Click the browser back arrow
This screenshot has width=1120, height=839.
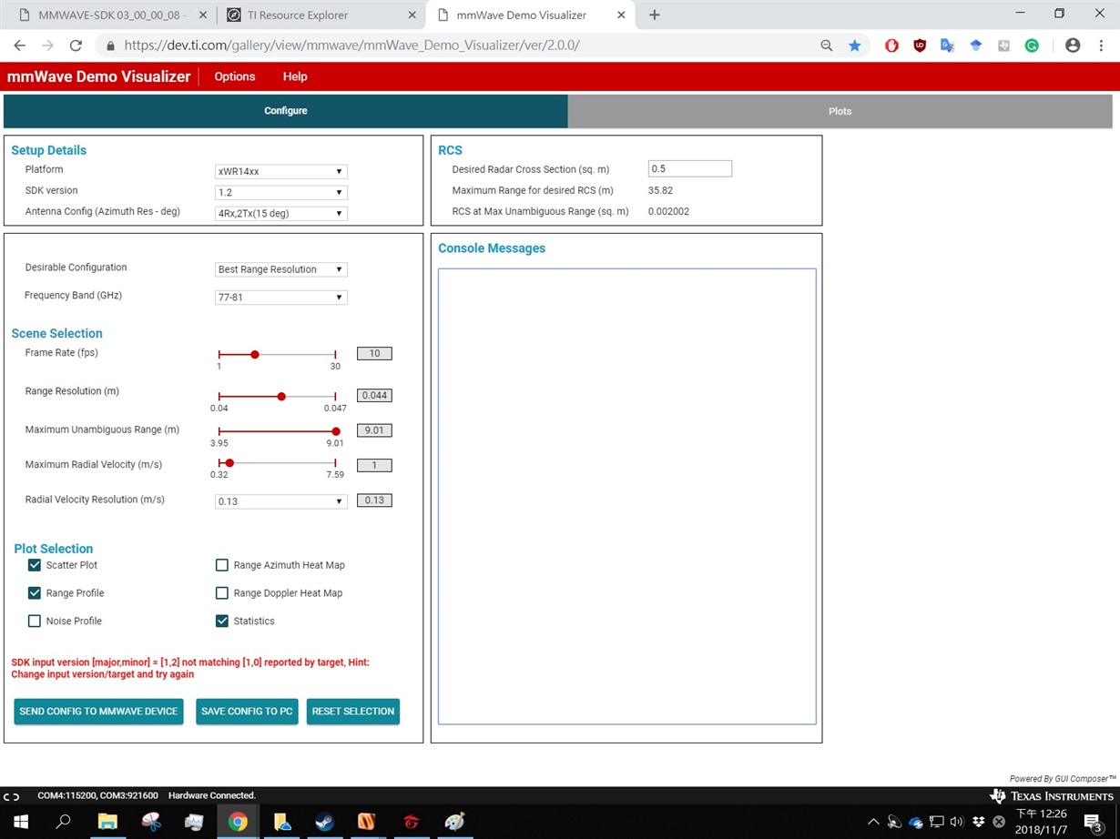click(x=20, y=45)
